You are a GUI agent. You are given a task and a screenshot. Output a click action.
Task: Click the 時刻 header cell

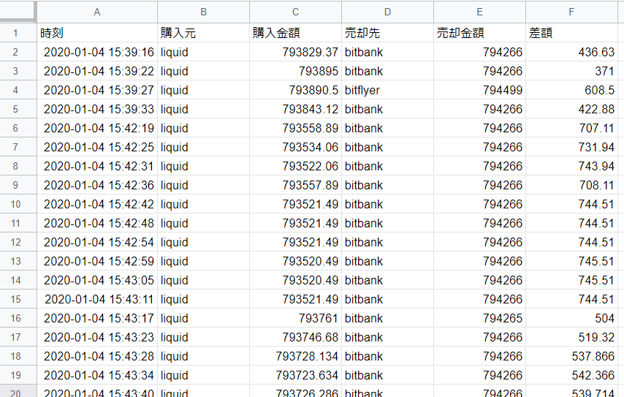coord(97,33)
